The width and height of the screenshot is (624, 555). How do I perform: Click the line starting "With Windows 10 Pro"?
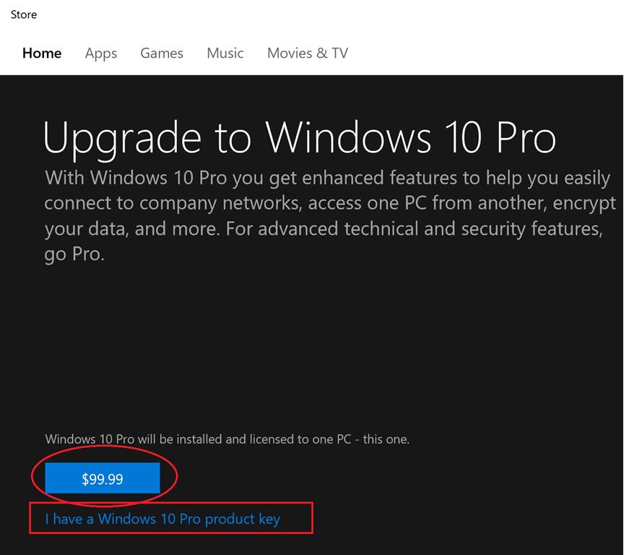(327, 178)
